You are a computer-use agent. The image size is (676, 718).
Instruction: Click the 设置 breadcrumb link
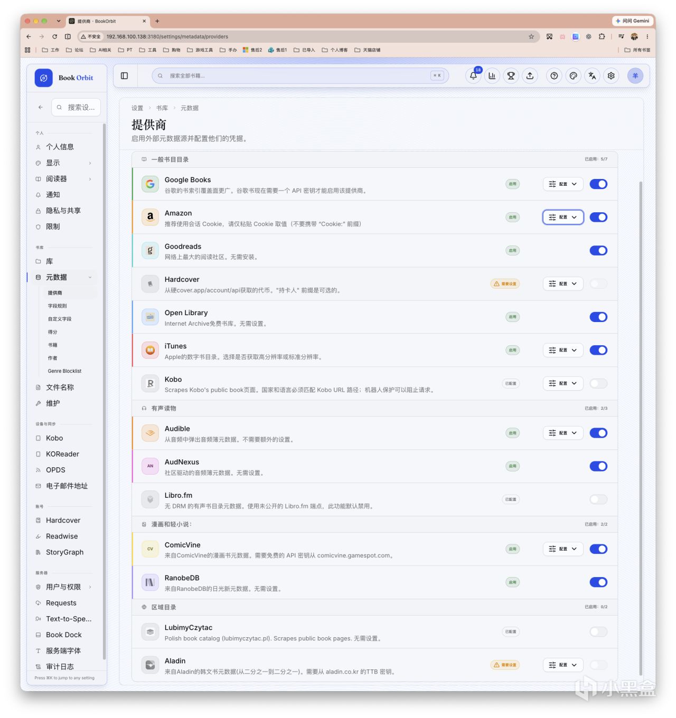[x=137, y=108]
